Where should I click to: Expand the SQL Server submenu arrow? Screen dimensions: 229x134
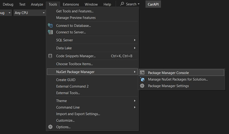click(135, 40)
